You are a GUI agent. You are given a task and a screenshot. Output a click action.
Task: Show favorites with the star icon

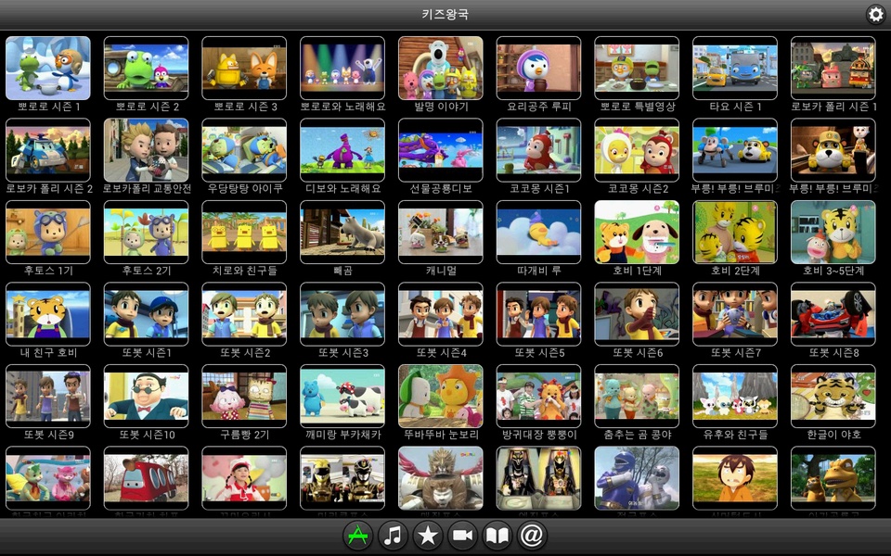coord(427,535)
